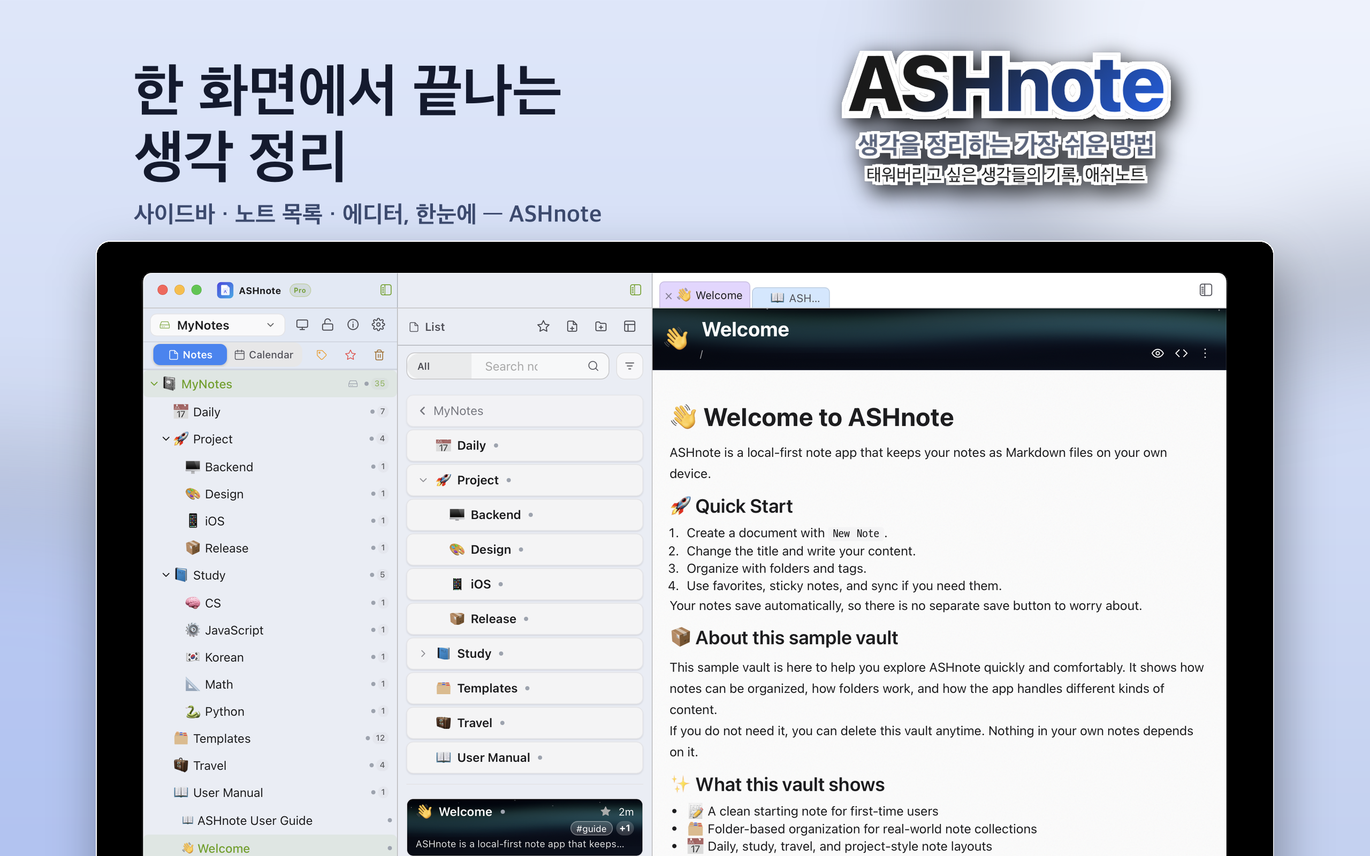Collapse the Project chevron in note list
Screen dimensions: 1370x856
point(423,480)
